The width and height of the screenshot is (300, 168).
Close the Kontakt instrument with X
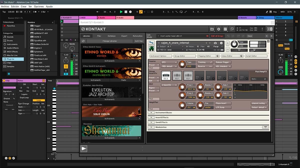coord(268,41)
